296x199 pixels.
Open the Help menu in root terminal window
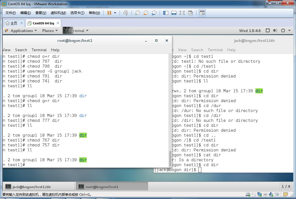coord(55,50)
